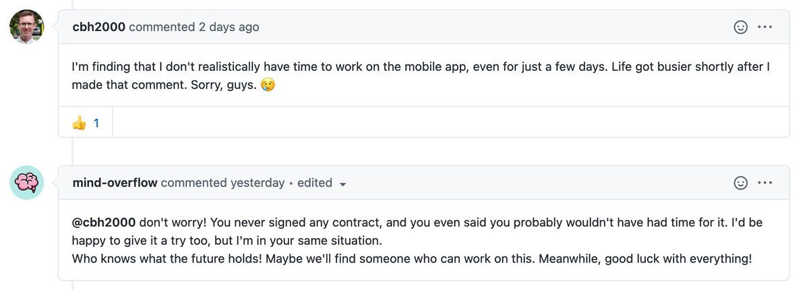Open the "yesterday" timestamp permalink
This screenshot has width=809, height=290.
(258, 183)
